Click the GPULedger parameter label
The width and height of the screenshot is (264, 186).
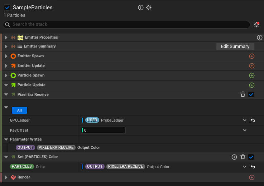[20, 121]
